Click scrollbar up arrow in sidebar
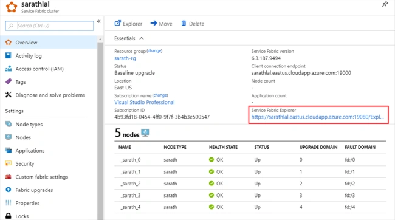 [x=100, y=40]
